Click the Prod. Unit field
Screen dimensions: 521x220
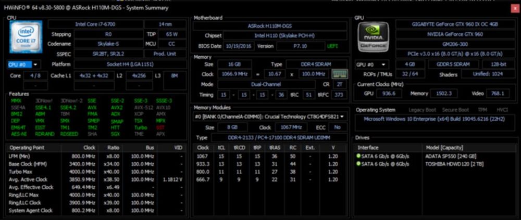point(165,54)
